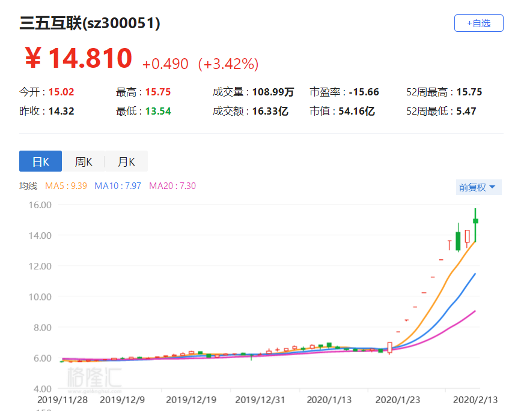Viewport: 512px width, 411px height.
Task: Click the 16.00 price axis label
Action: point(40,205)
